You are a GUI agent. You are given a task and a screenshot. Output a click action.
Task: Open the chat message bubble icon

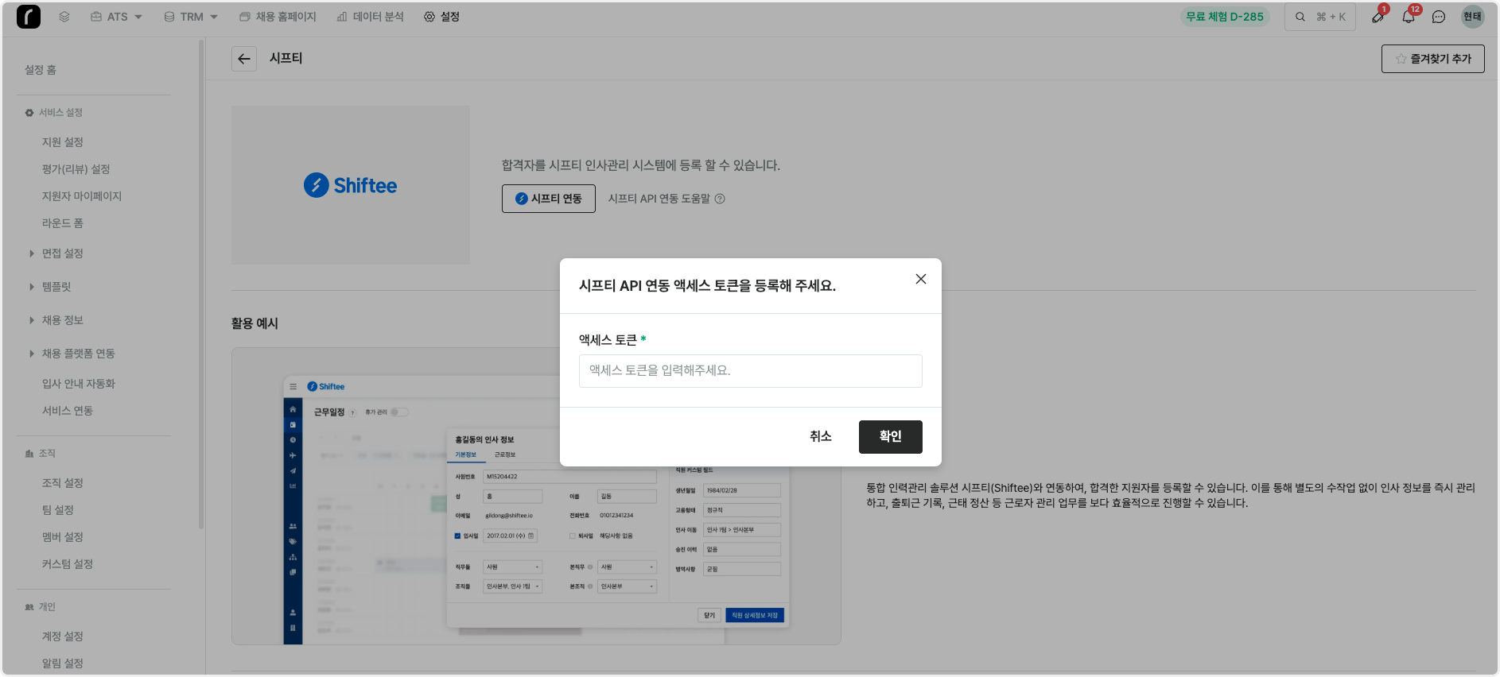pos(1439,17)
